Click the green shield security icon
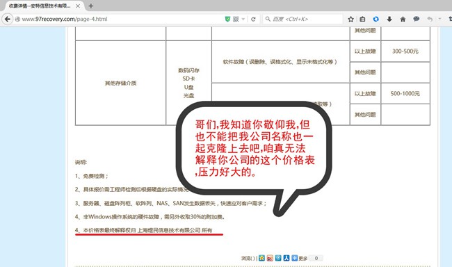452x267 pixels. 227,19
